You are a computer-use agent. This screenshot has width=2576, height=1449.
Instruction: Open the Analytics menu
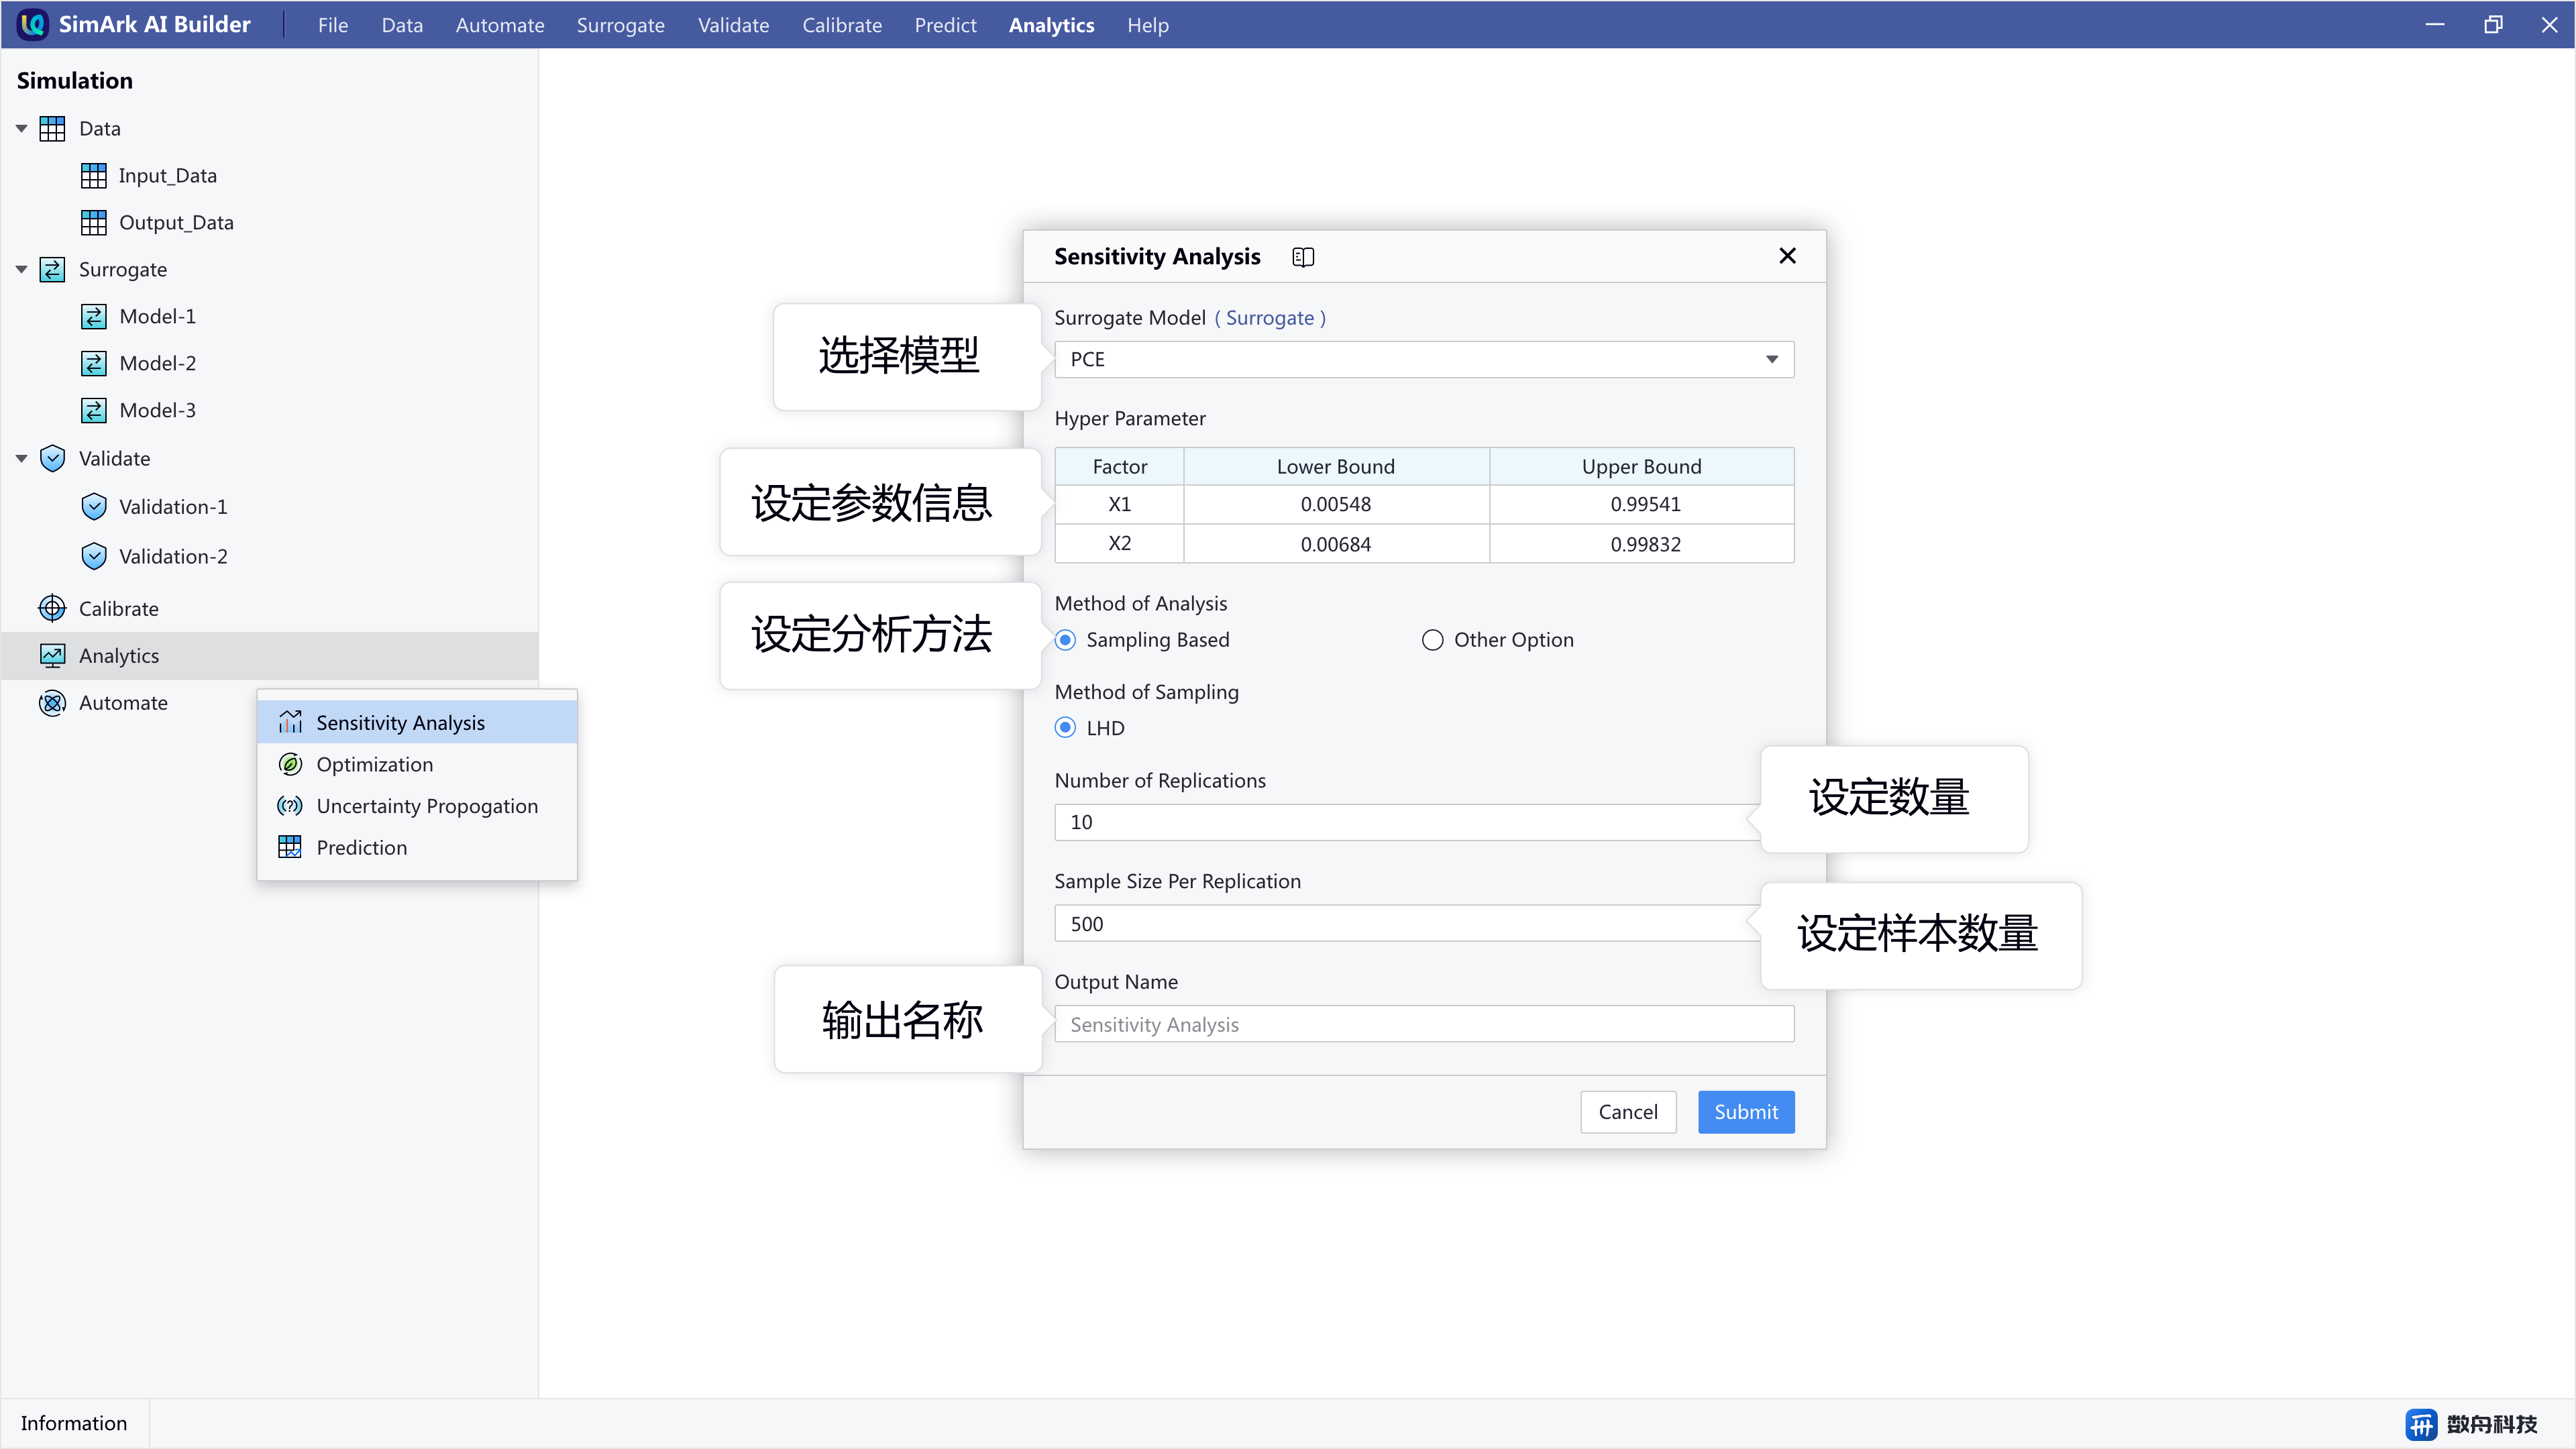(1051, 25)
